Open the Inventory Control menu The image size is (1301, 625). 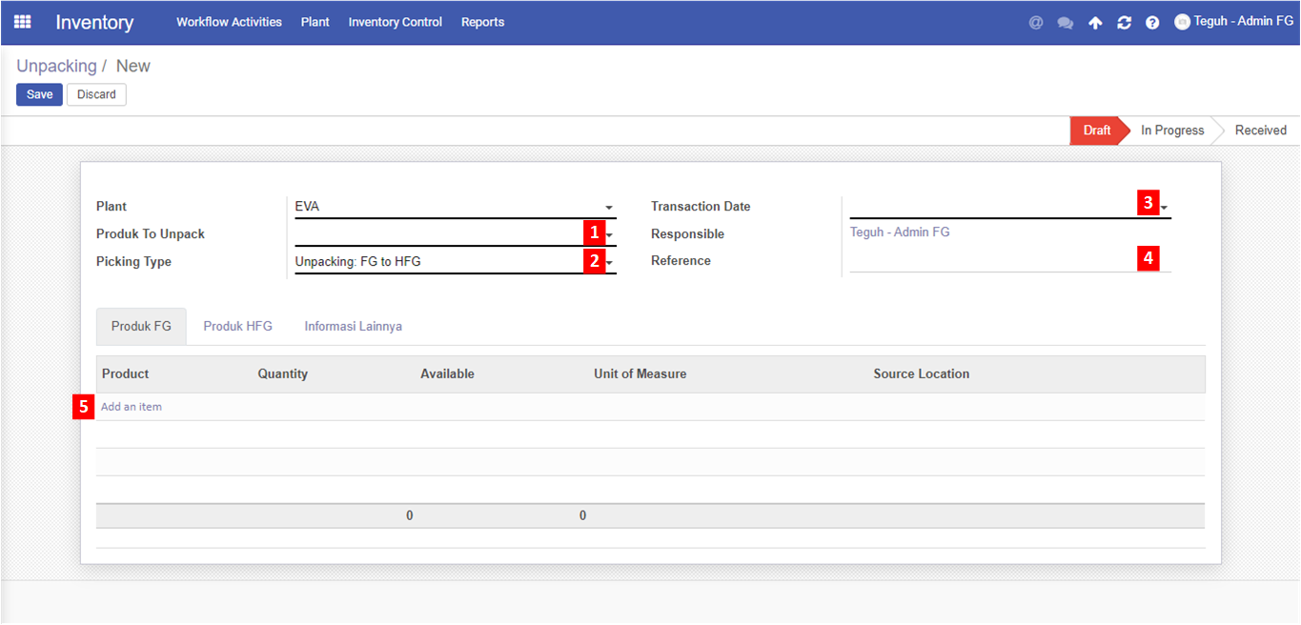(395, 22)
